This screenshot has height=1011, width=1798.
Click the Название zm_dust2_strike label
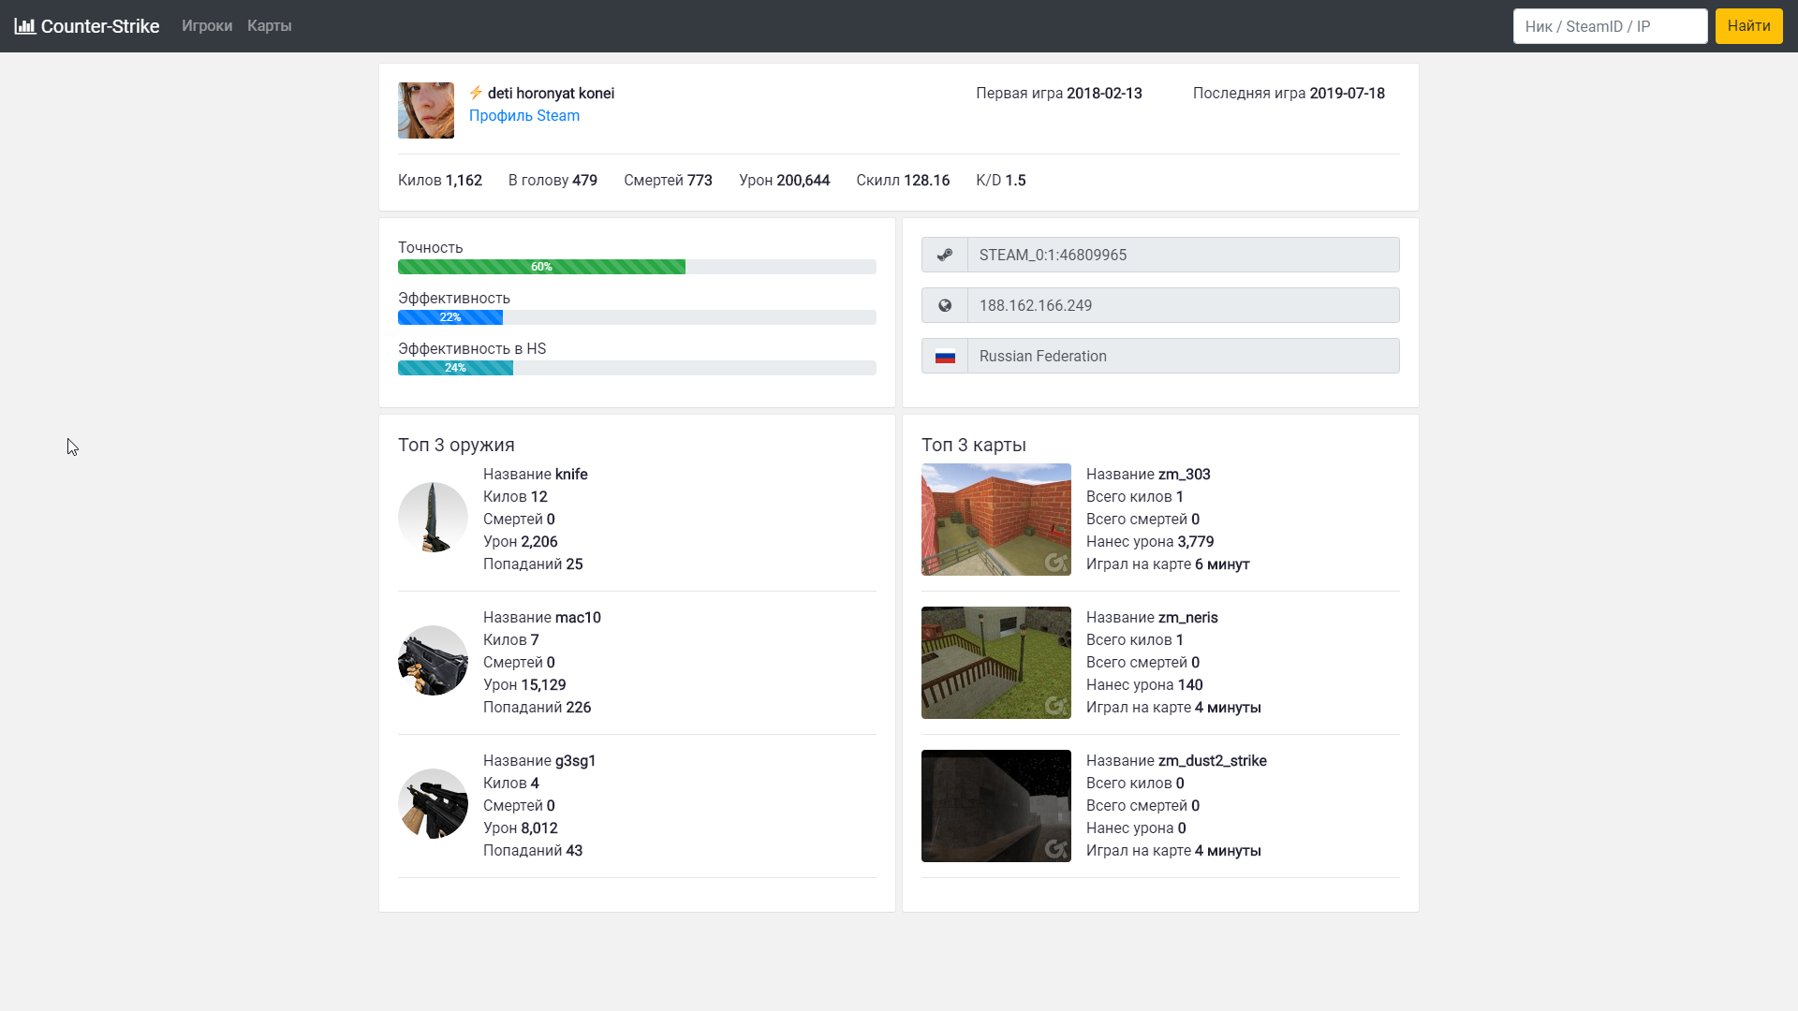tap(1176, 761)
